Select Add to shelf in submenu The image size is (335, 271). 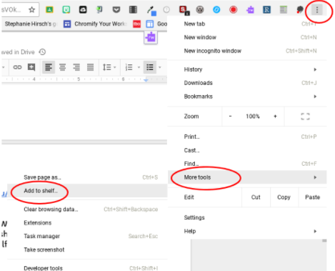pyautogui.click(x=87, y=191)
